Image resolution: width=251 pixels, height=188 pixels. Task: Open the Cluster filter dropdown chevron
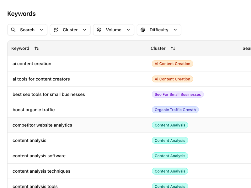point(84,30)
